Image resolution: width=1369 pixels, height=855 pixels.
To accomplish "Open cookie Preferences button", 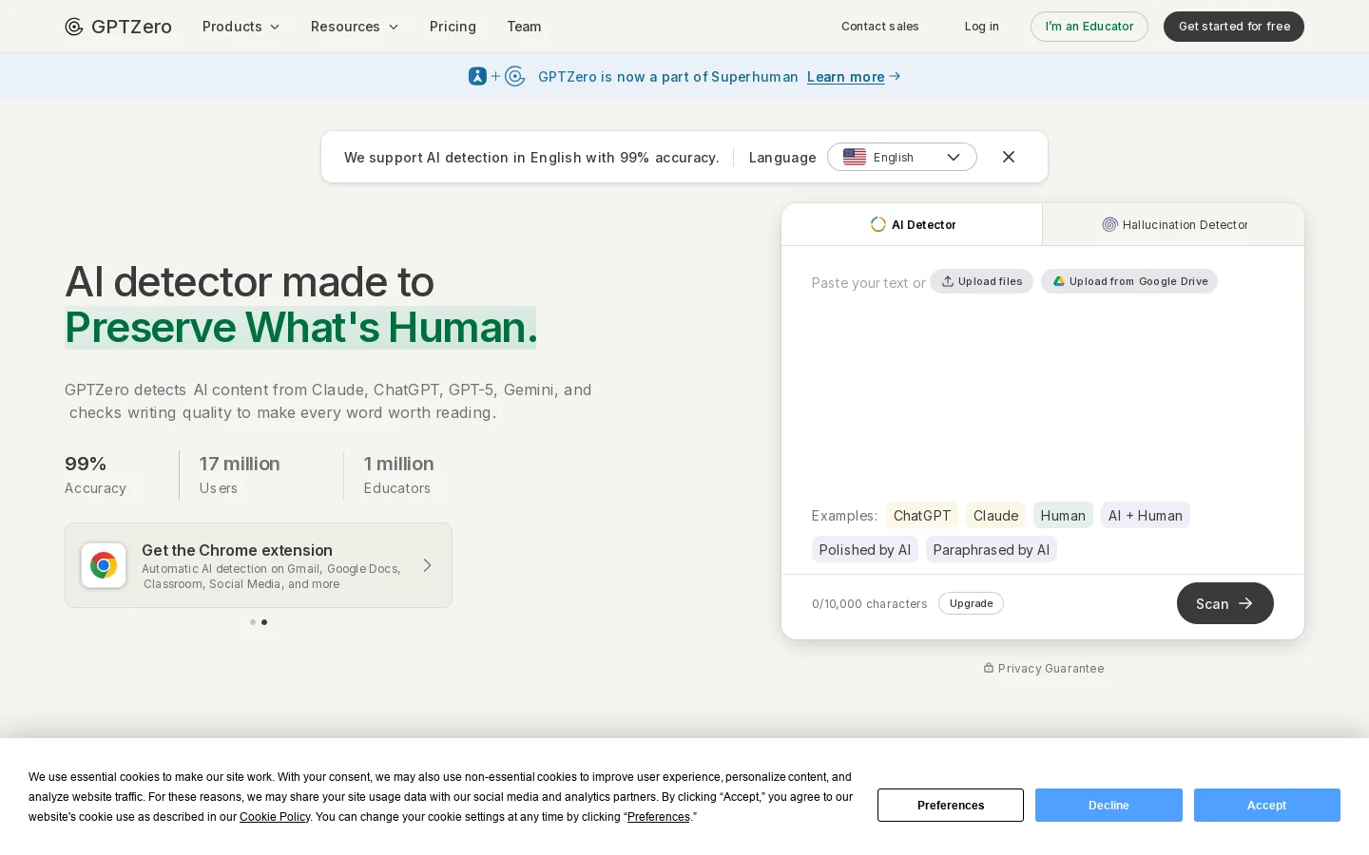I will [x=951, y=805].
